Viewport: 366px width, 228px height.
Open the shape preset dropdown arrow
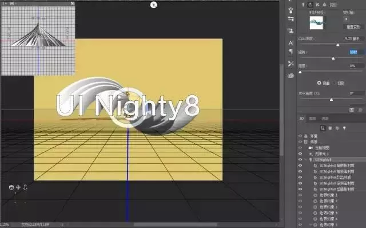(325, 23)
